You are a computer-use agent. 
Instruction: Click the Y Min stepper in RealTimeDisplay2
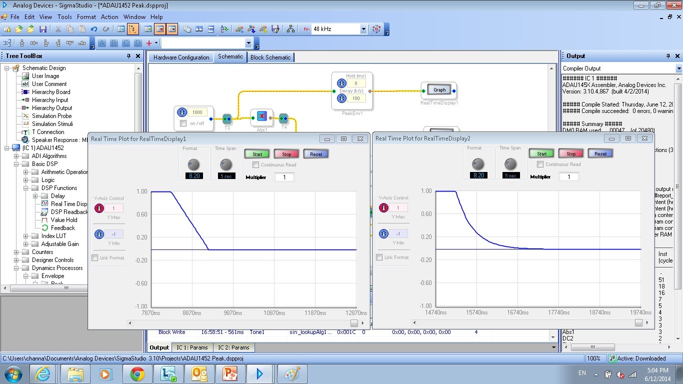click(383, 233)
